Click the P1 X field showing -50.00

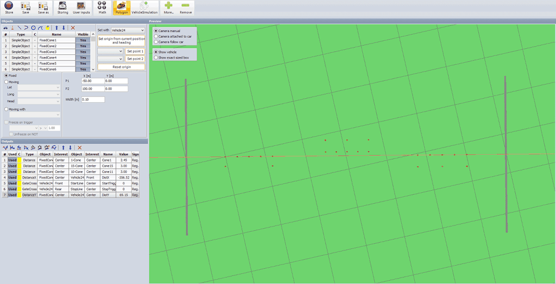[x=92, y=81]
